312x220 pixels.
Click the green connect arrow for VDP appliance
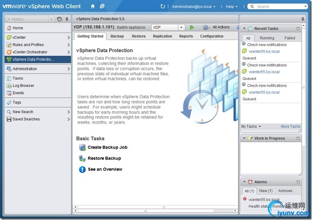(192, 27)
